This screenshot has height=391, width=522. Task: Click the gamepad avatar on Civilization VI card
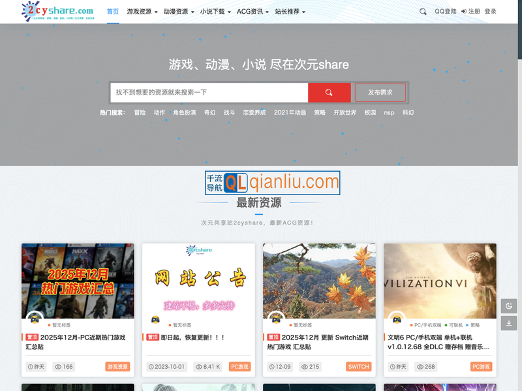[x=396, y=318]
